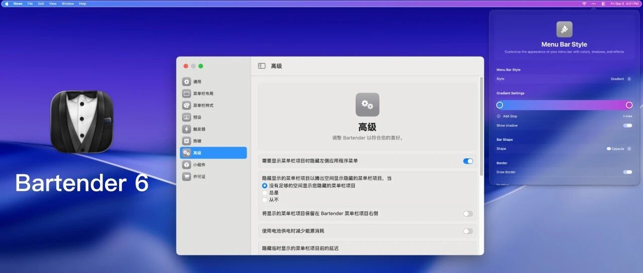Enable 使用电池供电时减少能源消耗 switch
Viewport: 643px width, 273px height.
point(468,231)
